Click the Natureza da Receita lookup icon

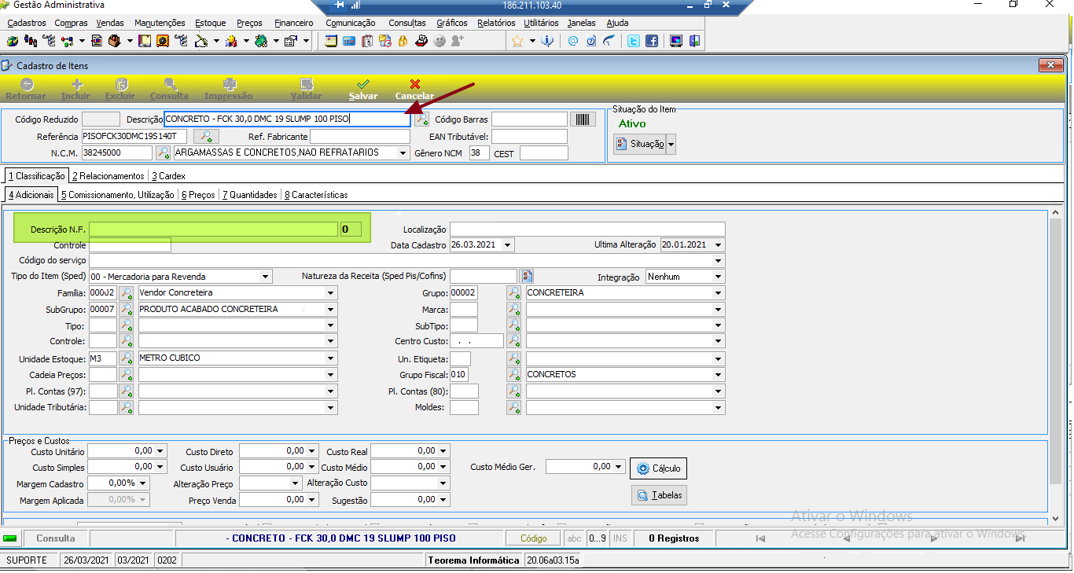tap(527, 277)
